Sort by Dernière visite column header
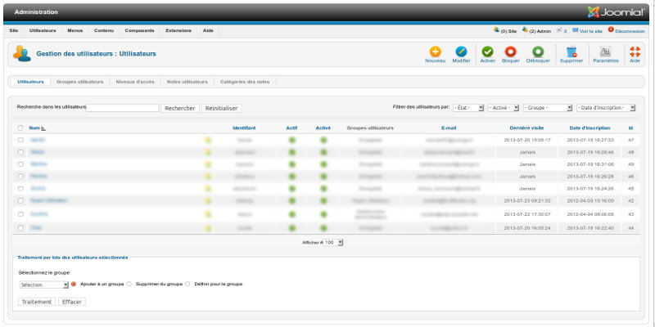Screen dimensions: 655x327 [x=526, y=128]
